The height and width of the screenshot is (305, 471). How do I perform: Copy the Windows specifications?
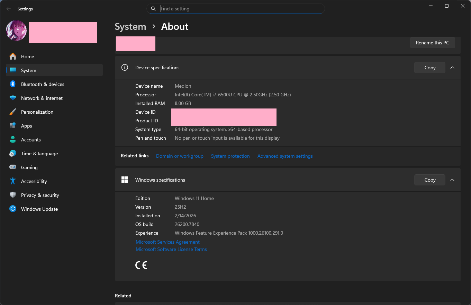[x=430, y=180]
